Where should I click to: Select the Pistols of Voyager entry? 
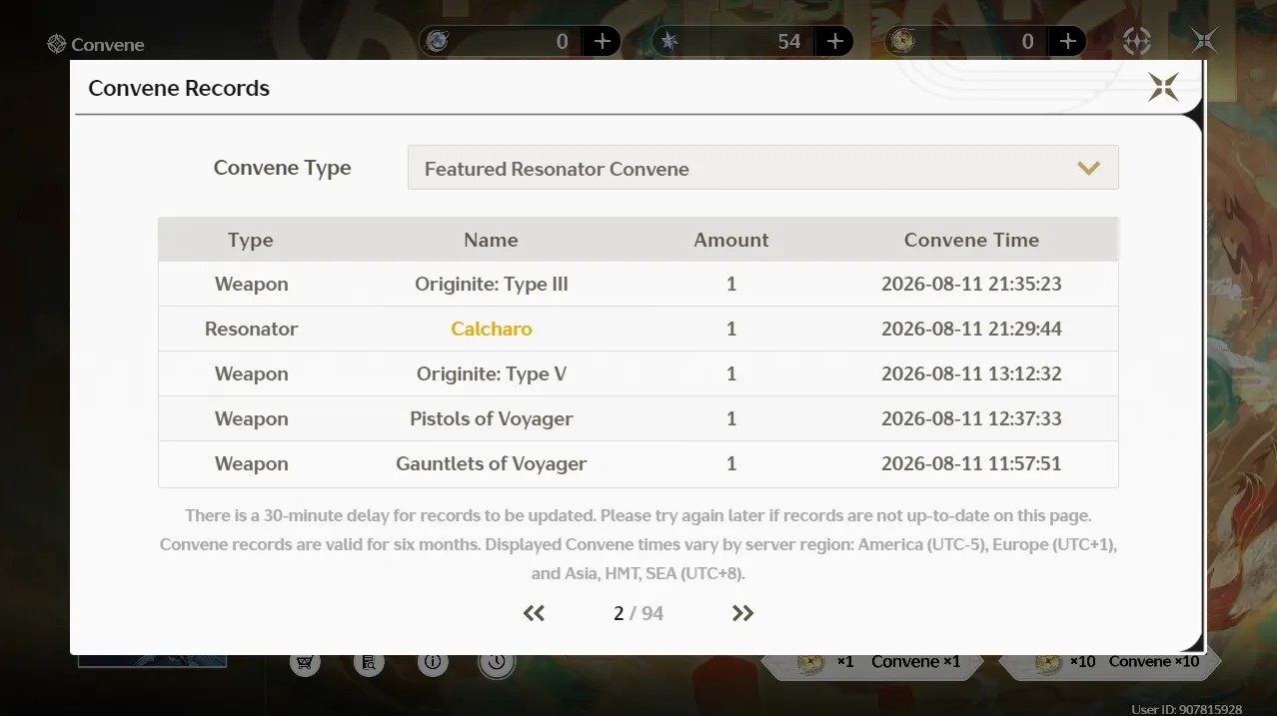pos(492,418)
